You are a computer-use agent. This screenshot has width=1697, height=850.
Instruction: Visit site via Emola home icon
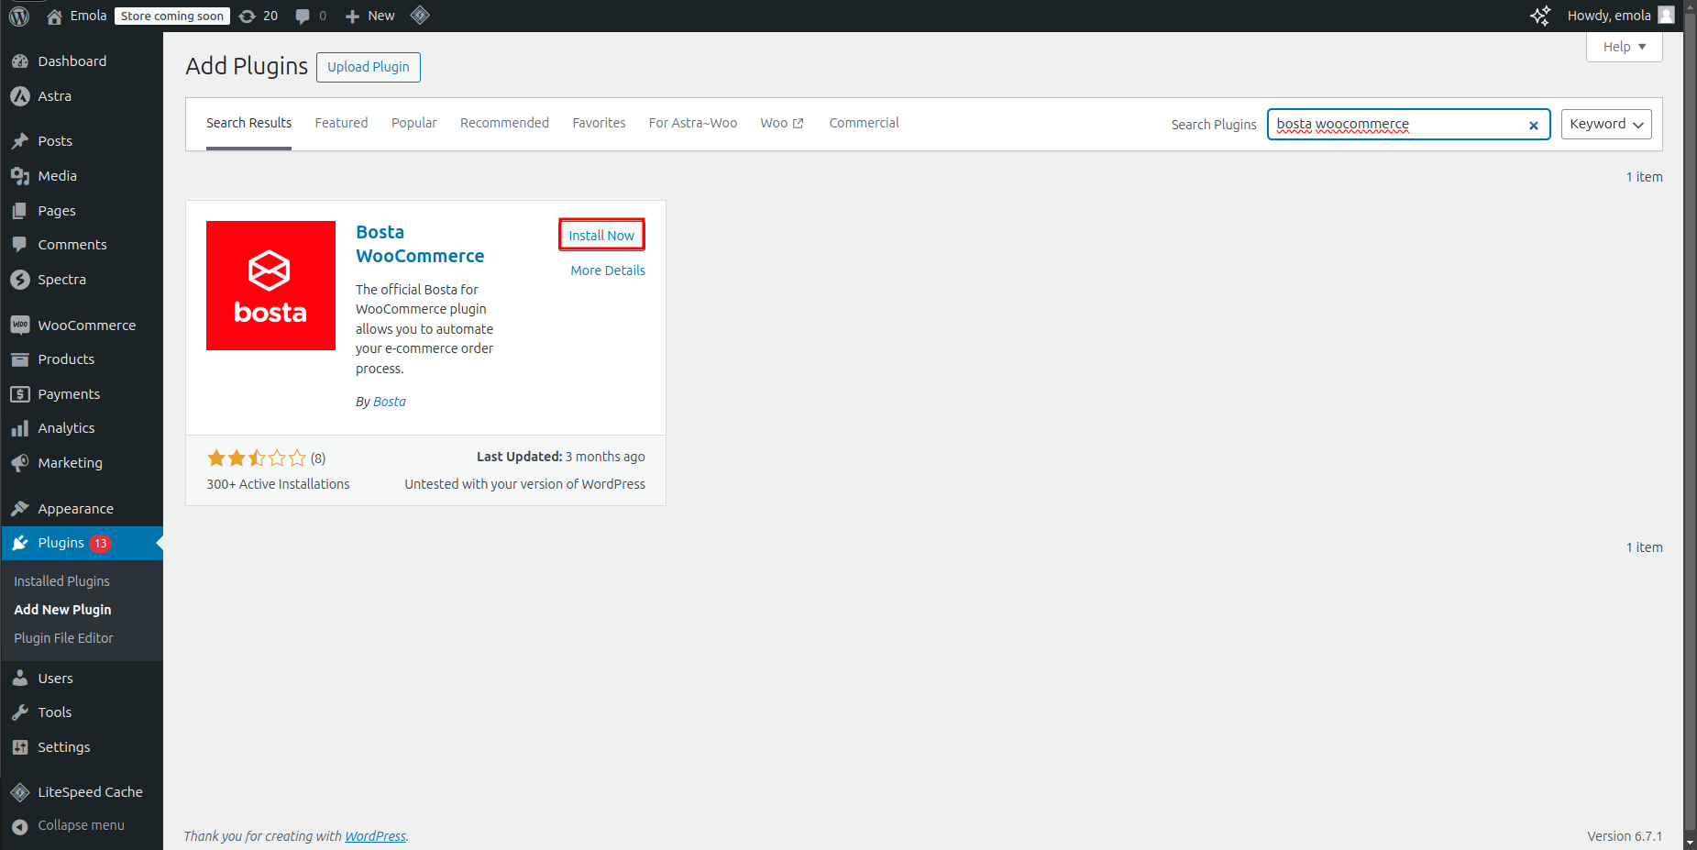[x=55, y=16]
